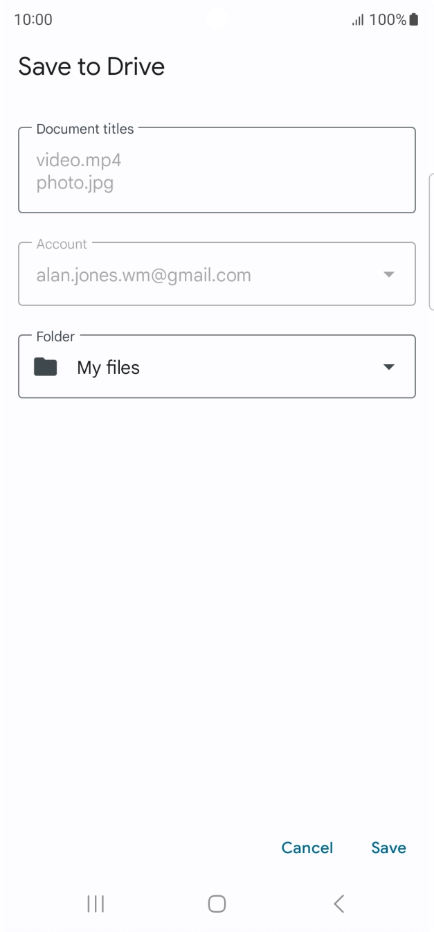Expand the Account dropdown arrow
This screenshot has height=932, width=434.
[x=389, y=274]
